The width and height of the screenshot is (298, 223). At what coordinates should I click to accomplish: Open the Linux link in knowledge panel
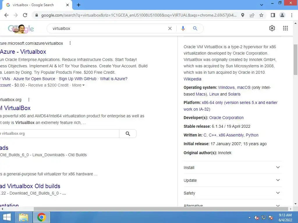pos(214,94)
